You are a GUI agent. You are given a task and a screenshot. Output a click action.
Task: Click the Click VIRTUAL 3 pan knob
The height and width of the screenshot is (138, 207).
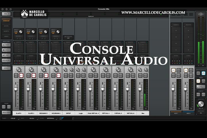pyautogui.click(x=93, y=70)
